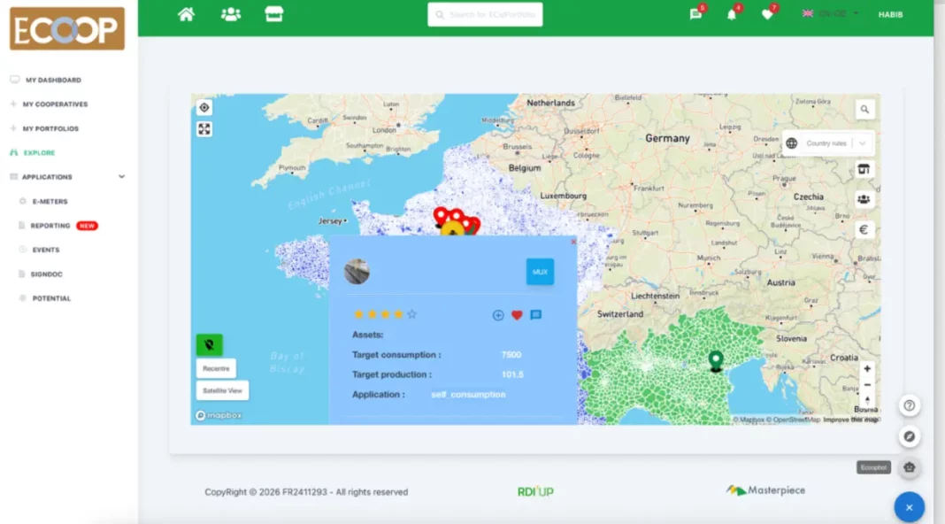Open the community people icon in top bar
945x524 pixels.
tap(231, 14)
